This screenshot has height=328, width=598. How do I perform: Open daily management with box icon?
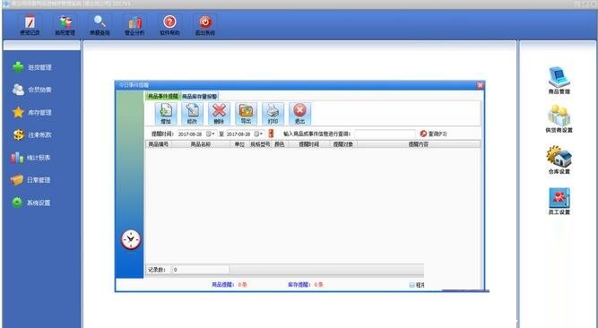click(x=30, y=179)
